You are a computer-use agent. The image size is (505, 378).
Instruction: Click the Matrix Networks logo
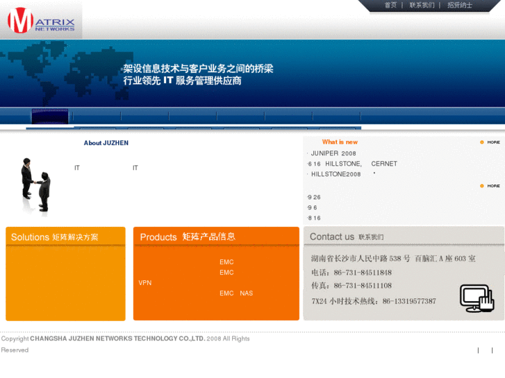tap(41, 21)
